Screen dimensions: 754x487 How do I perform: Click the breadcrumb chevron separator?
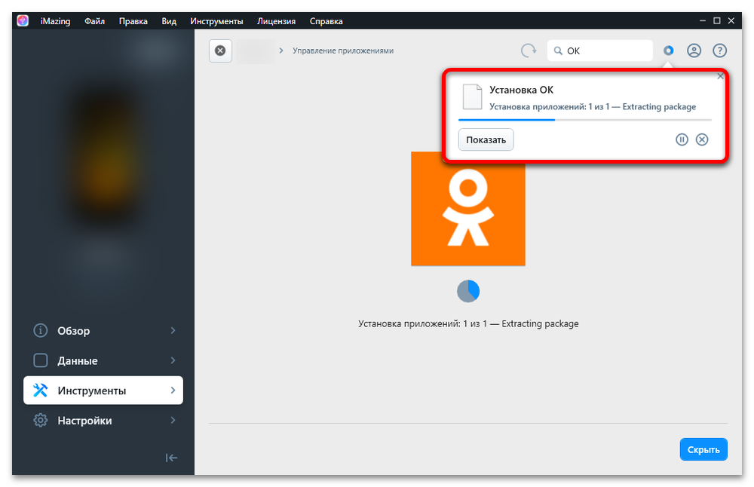(281, 51)
